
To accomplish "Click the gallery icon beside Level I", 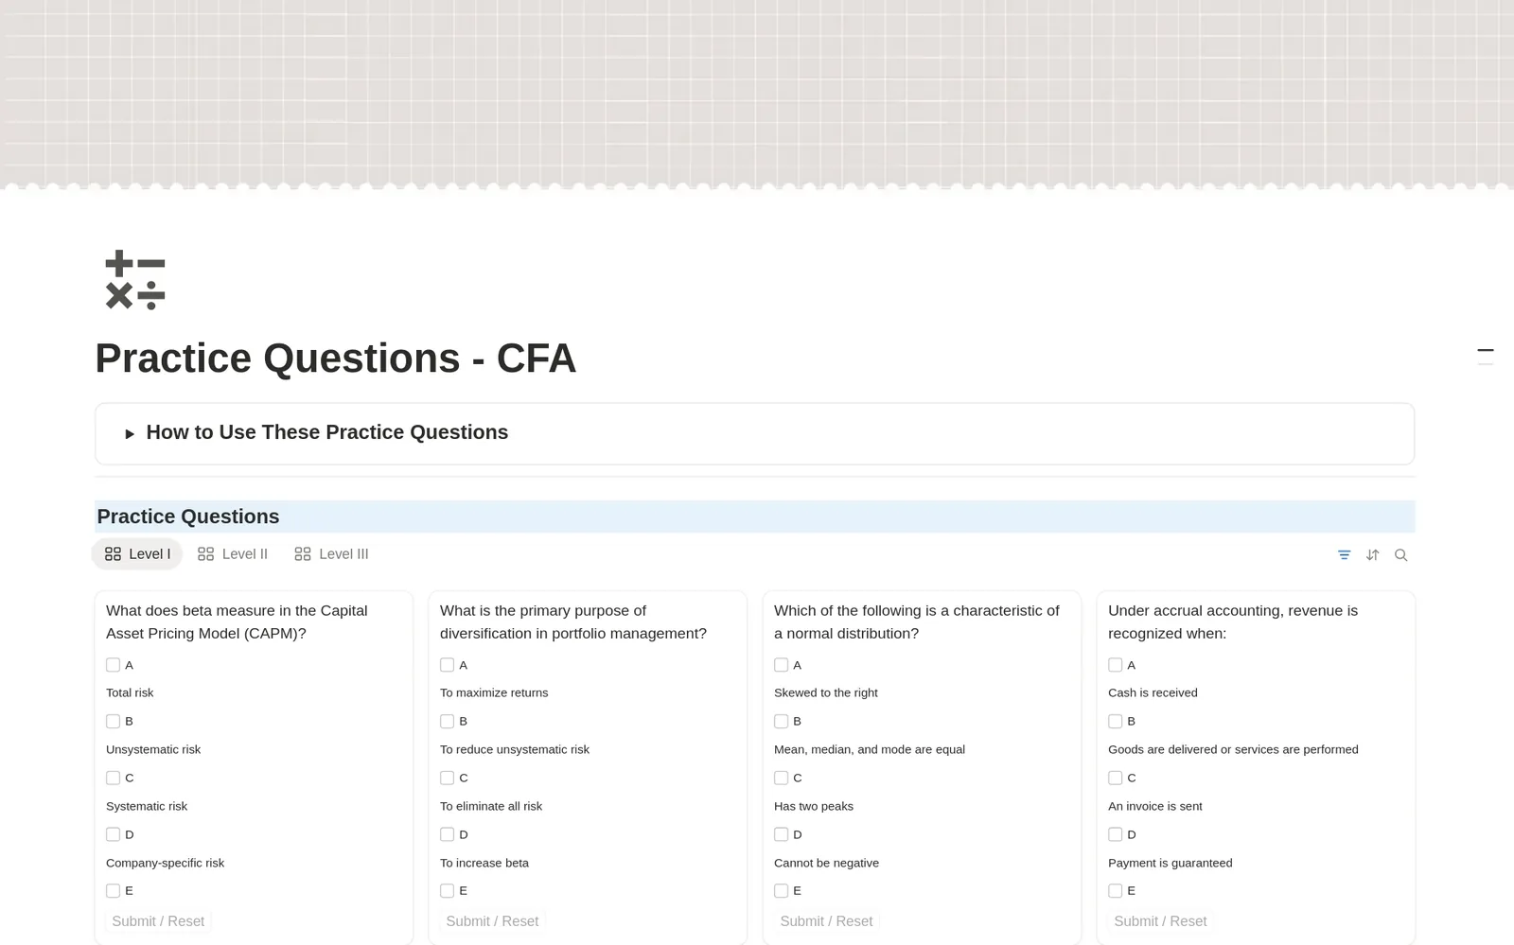I will [113, 554].
